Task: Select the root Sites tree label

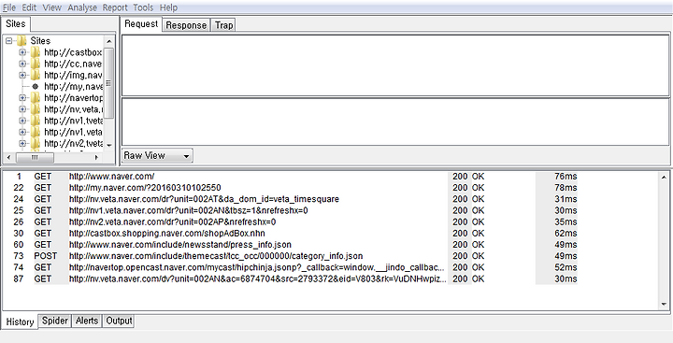Action: pos(40,41)
